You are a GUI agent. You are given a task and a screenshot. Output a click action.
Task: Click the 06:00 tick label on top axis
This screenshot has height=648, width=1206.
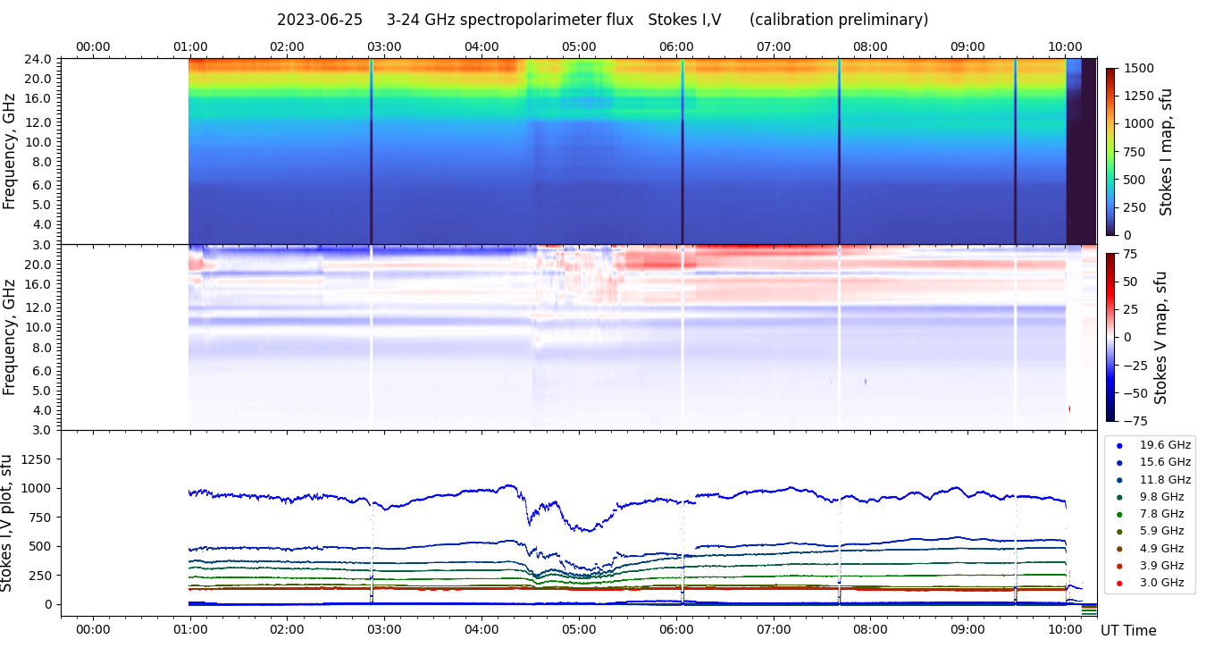pos(676,46)
